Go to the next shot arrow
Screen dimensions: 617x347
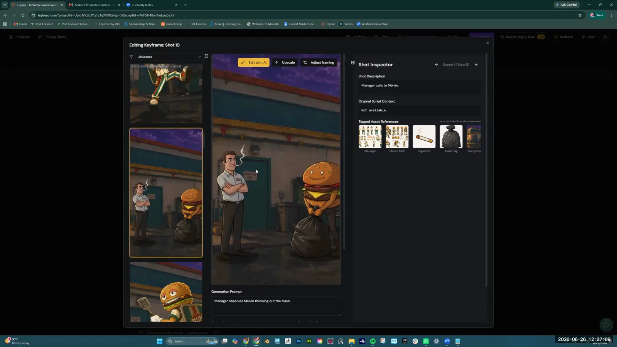[x=476, y=65]
